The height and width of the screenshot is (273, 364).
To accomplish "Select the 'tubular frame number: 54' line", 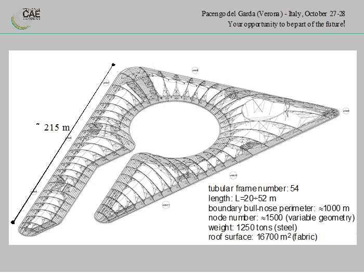I will (253, 188).
